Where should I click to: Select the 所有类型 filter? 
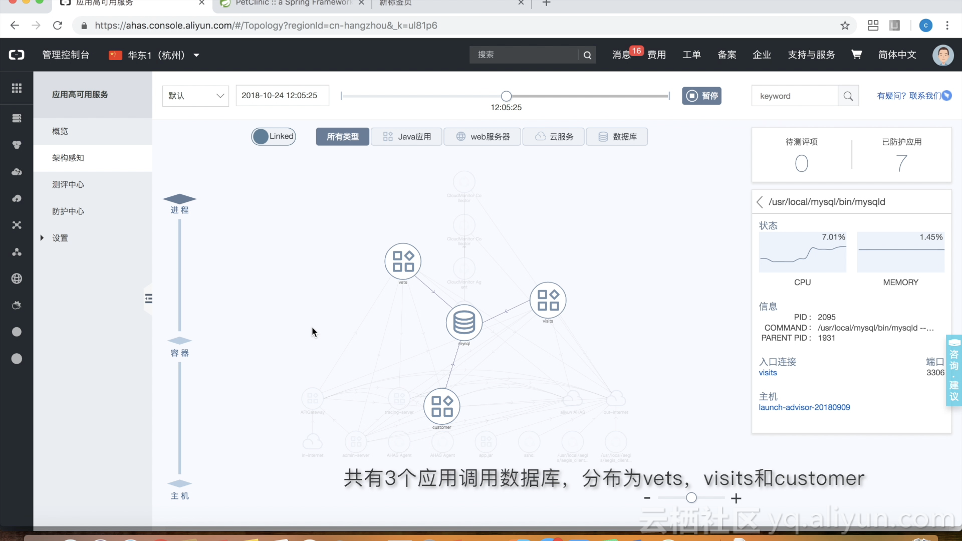point(342,136)
